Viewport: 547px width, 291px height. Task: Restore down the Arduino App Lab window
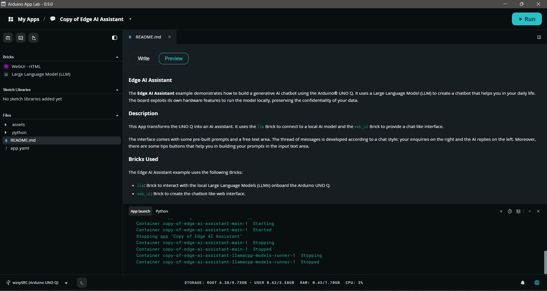(522, 4)
